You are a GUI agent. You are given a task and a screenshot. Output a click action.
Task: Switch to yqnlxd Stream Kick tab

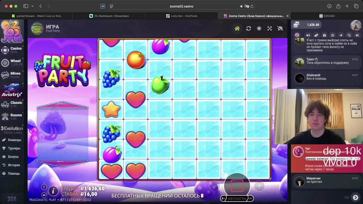point(36,16)
